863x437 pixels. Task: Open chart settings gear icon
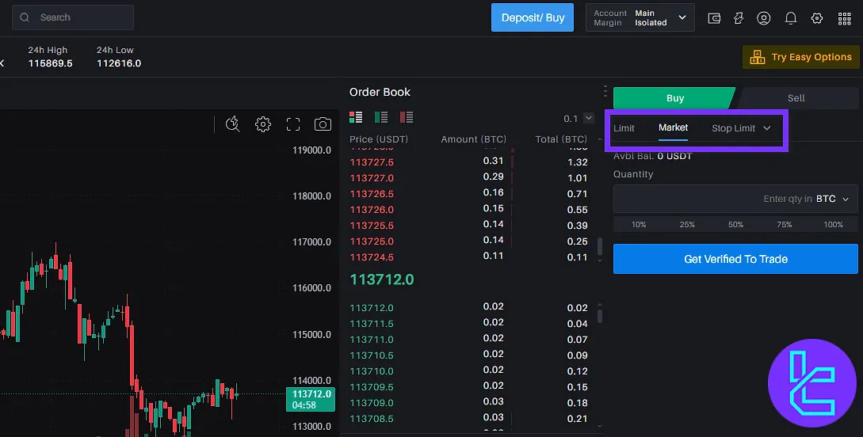pos(263,124)
